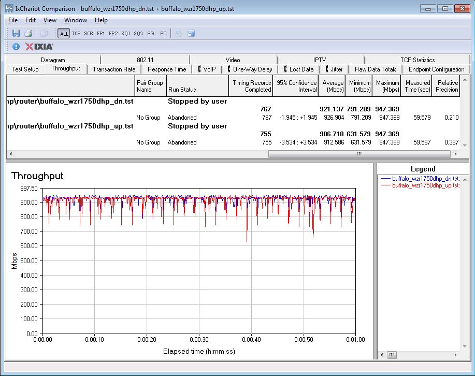Click the Relative Precision column header
The image size is (475, 376).
click(446, 86)
